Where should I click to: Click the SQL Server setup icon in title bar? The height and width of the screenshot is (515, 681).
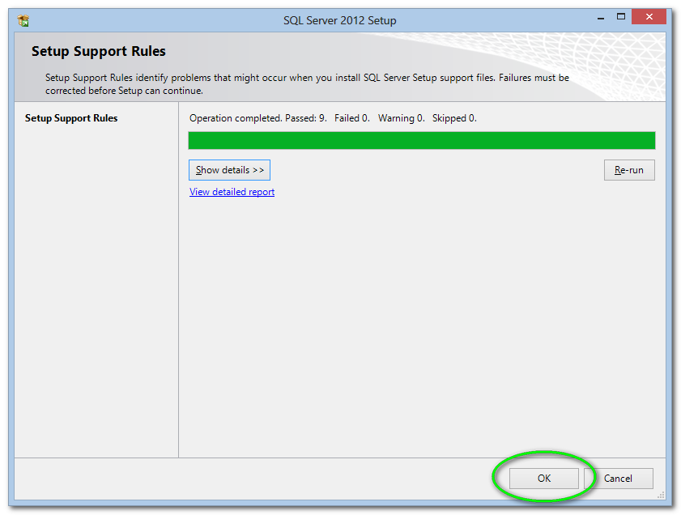23,20
